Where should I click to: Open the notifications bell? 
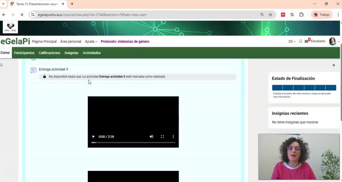click(x=301, y=41)
